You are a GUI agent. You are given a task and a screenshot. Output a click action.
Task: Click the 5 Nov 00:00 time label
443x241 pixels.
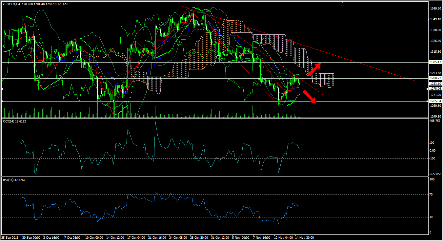point(241,238)
